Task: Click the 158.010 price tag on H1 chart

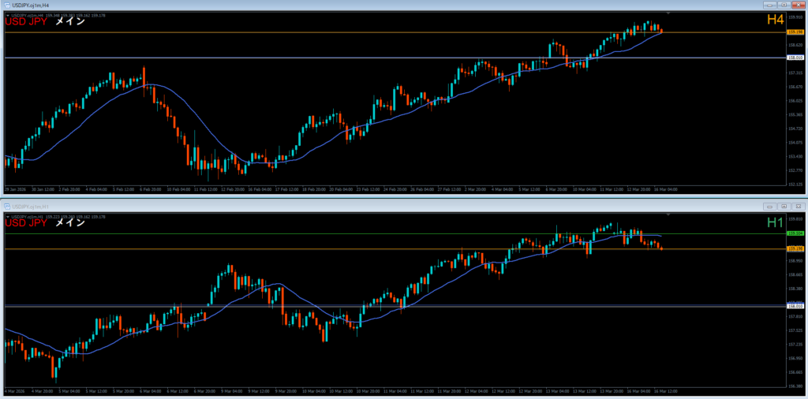Action: (795, 306)
